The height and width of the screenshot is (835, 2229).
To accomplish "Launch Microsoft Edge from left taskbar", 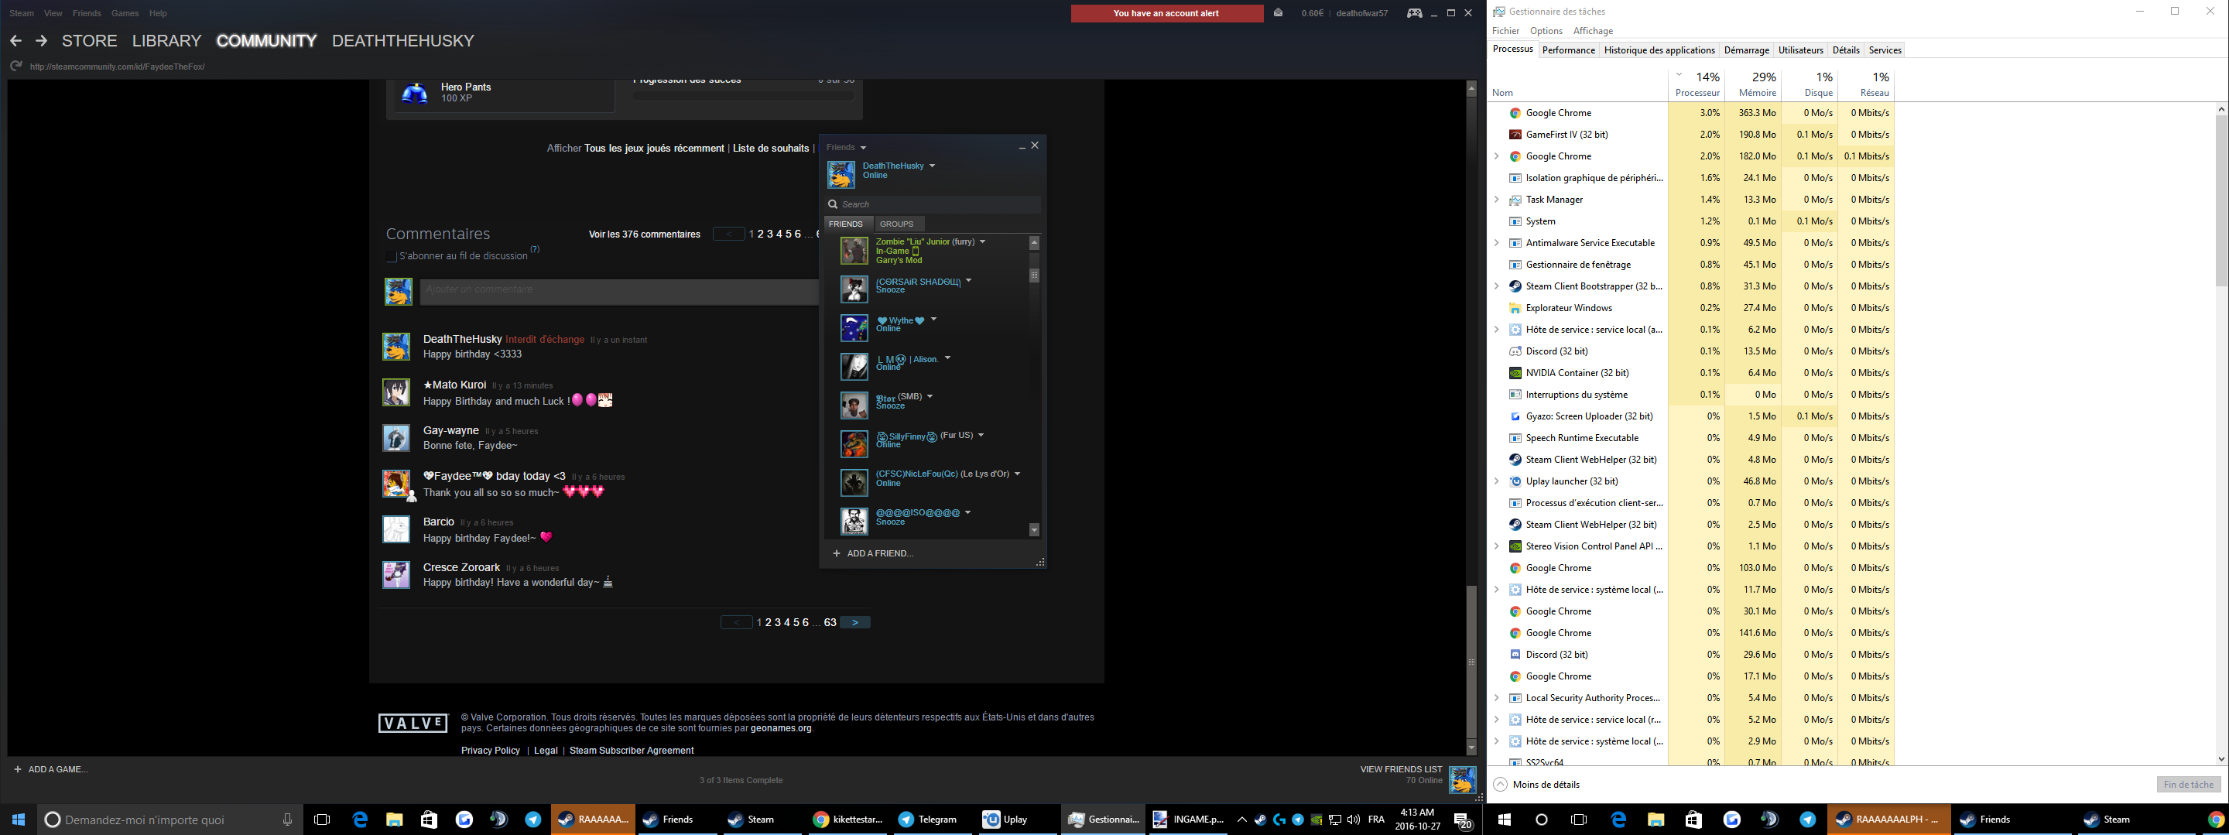I will tap(360, 820).
